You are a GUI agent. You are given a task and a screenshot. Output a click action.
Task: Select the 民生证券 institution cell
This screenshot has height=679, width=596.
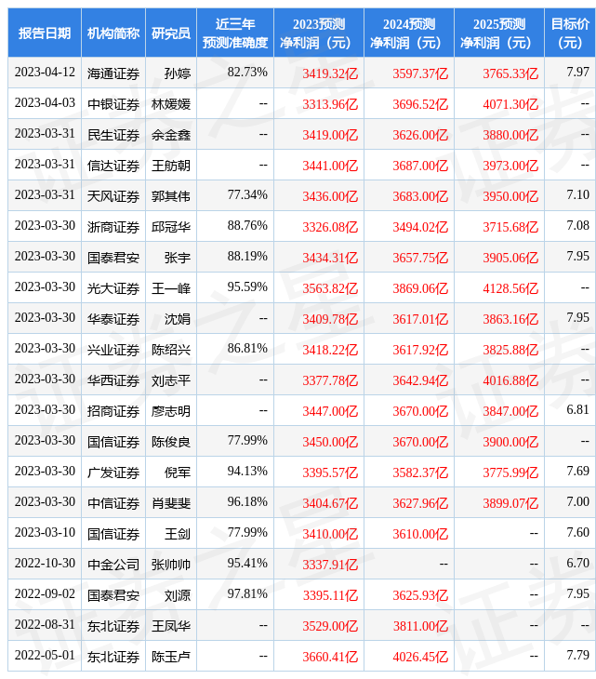[x=113, y=135]
